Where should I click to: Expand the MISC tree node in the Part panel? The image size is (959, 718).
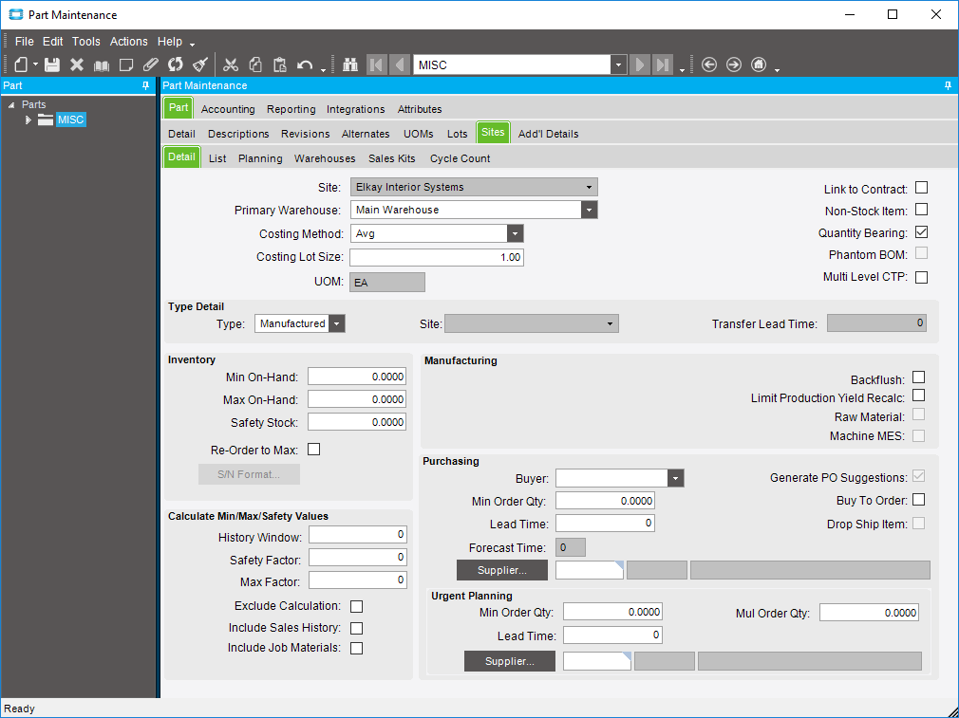click(x=28, y=120)
